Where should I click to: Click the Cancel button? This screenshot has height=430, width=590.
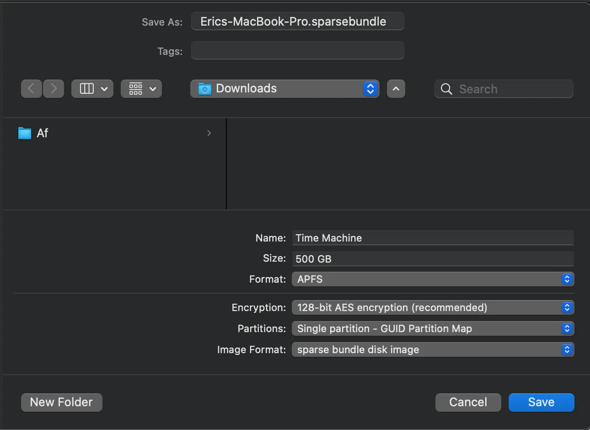tap(468, 402)
